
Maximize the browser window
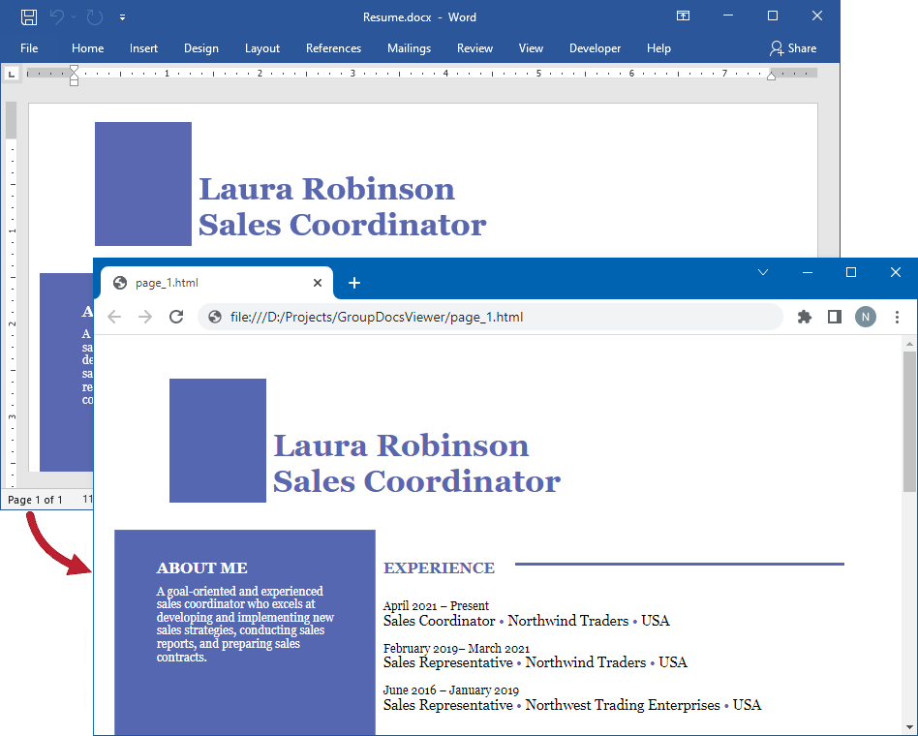point(851,272)
